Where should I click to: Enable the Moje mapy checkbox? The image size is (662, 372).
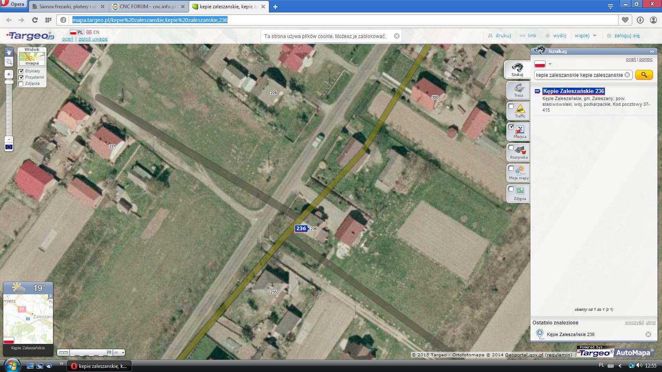pyautogui.click(x=511, y=168)
